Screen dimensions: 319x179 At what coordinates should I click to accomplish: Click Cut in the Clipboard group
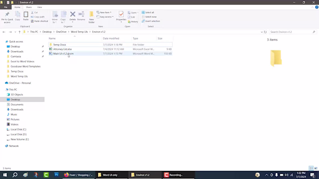tap(34, 12)
